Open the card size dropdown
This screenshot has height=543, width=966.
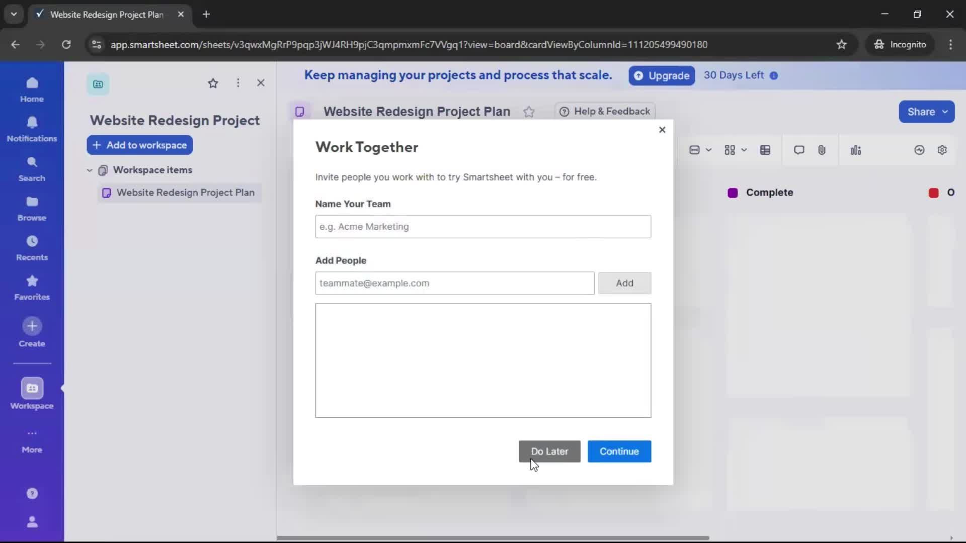[700, 150]
